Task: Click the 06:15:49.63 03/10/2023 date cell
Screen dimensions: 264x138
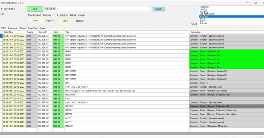Action: point(14,87)
